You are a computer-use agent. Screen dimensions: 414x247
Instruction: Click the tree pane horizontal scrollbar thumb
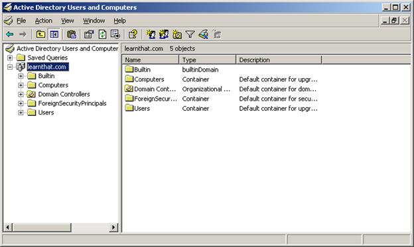click(x=42, y=227)
